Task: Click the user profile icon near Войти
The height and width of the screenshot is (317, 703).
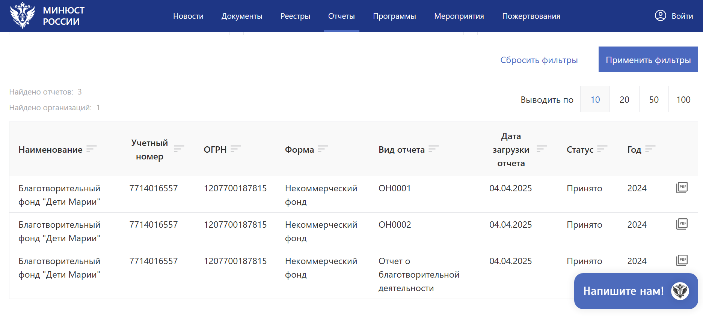Action: coord(660,16)
